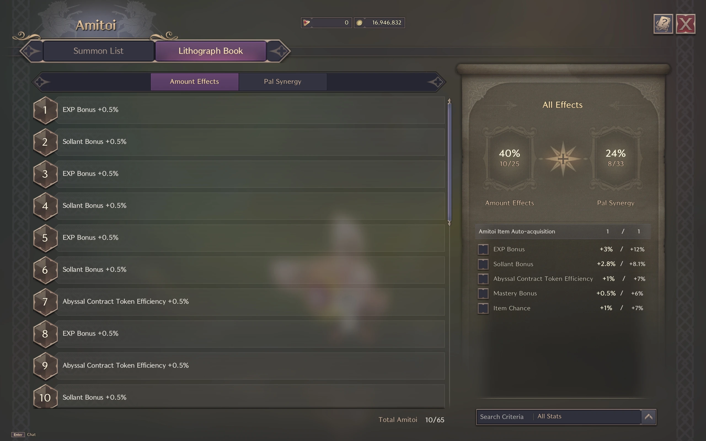Click the level 7 hexagon badge
706x441 pixels.
click(x=45, y=302)
